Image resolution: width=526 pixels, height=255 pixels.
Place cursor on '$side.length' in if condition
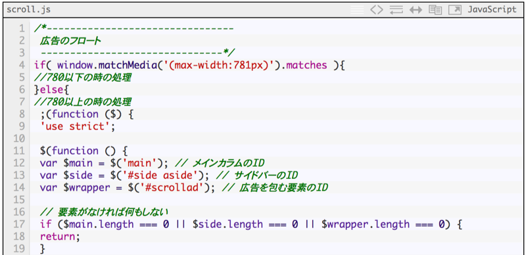point(227,224)
